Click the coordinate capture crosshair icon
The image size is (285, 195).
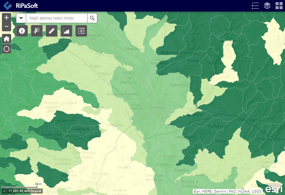(x=4, y=191)
